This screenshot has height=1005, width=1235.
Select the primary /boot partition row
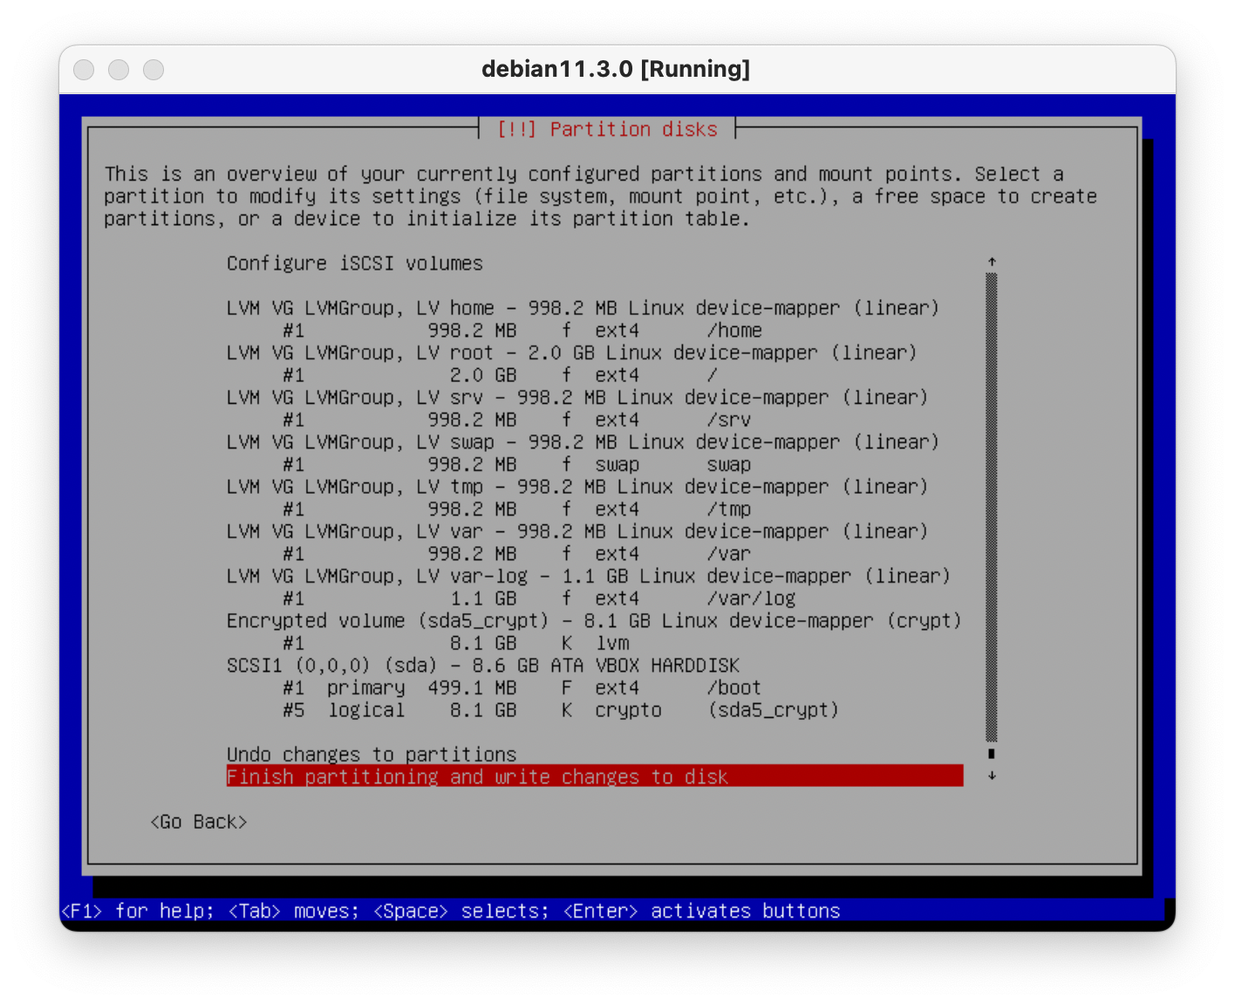(x=522, y=687)
